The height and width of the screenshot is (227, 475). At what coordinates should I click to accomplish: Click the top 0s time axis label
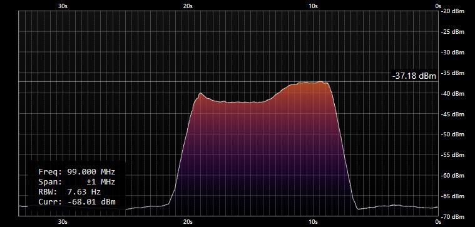437,6
